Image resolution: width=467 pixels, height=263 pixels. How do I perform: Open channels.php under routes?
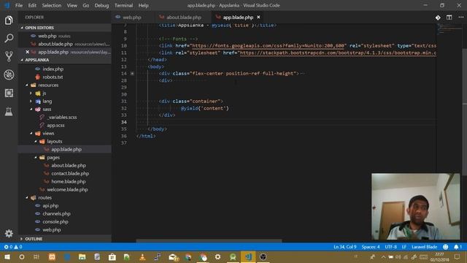(x=56, y=213)
